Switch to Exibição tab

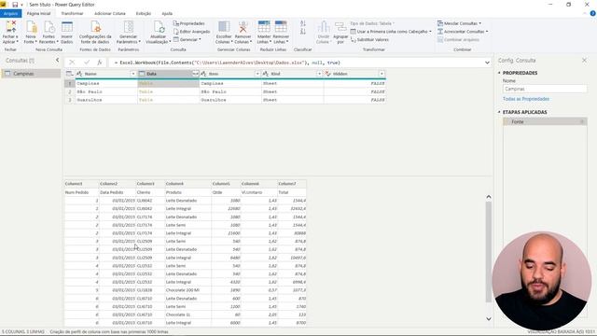click(x=144, y=13)
